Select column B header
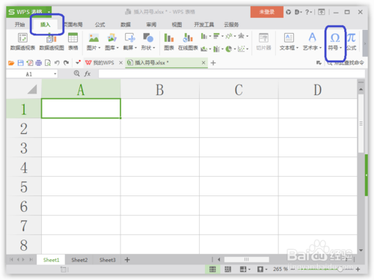 [x=160, y=89]
